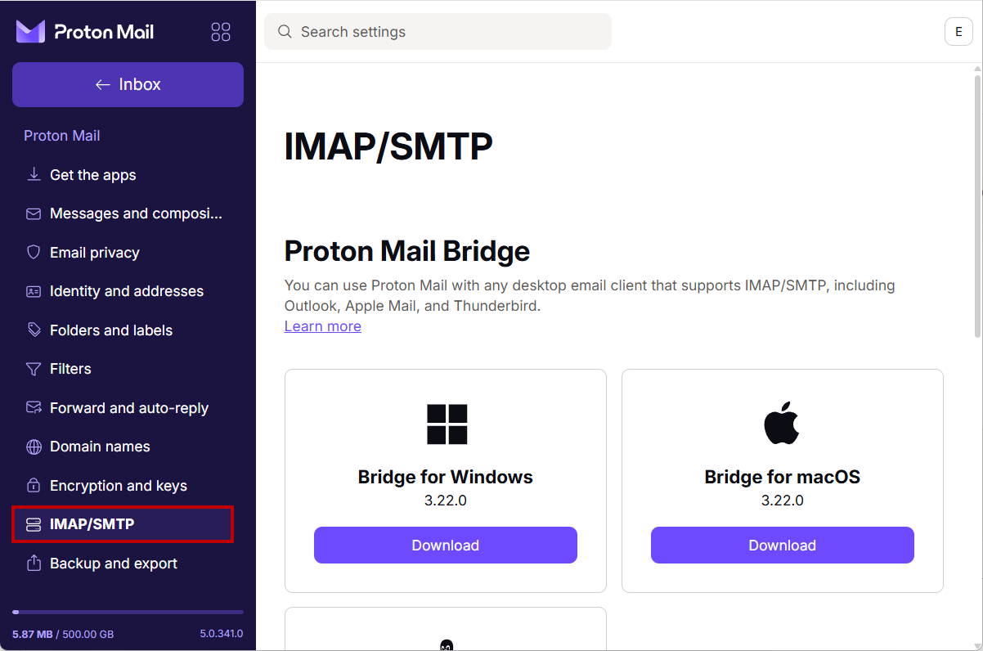The height and width of the screenshot is (651, 983).
Task: Open the Learn more link
Action: [x=322, y=326]
